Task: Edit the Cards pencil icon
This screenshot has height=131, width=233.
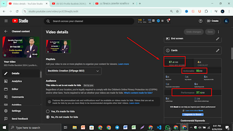Action: point(218,50)
